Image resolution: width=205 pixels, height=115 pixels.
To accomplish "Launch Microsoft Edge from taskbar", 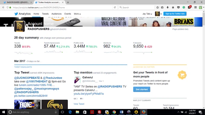I will (x=70, y=112).
